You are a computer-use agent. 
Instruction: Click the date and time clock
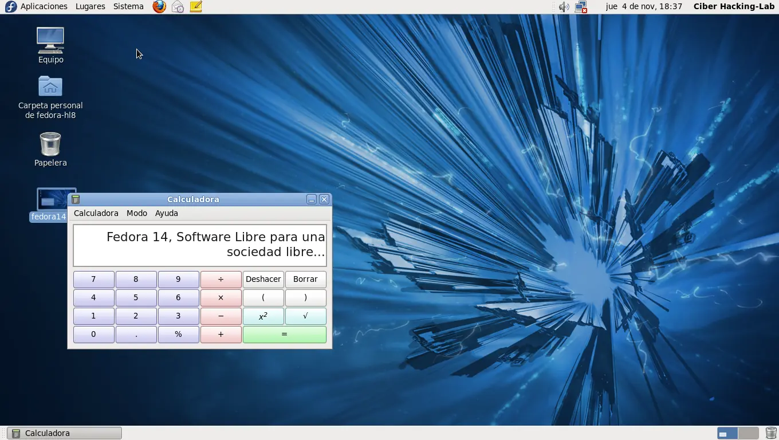[x=644, y=7]
